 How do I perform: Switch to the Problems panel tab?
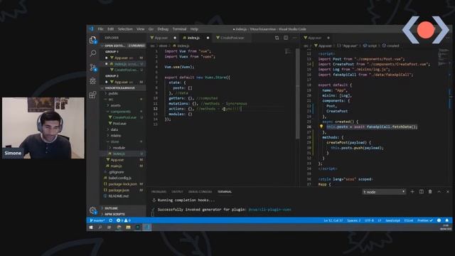[159, 191]
